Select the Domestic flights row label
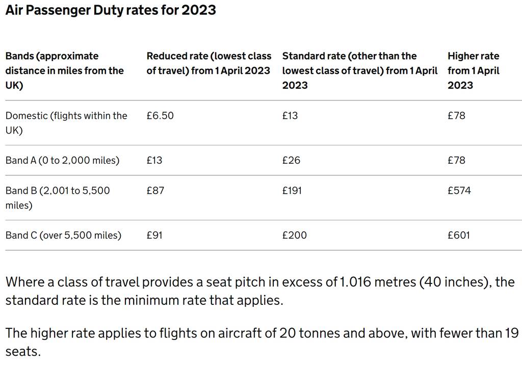The height and width of the screenshot is (365, 522). pos(66,123)
